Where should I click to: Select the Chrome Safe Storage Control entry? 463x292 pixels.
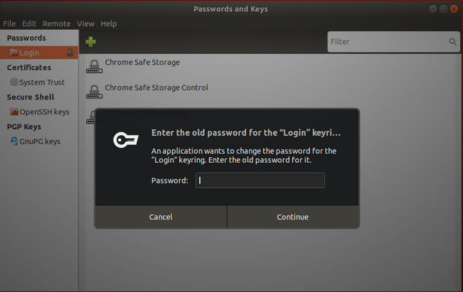point(156,88)
